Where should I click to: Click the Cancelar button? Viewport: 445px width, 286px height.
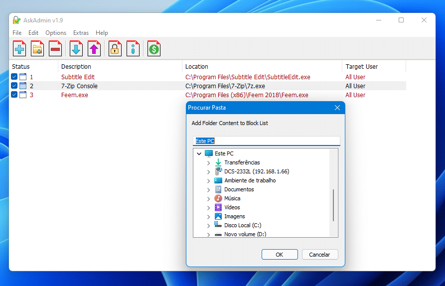coord(320,255)
